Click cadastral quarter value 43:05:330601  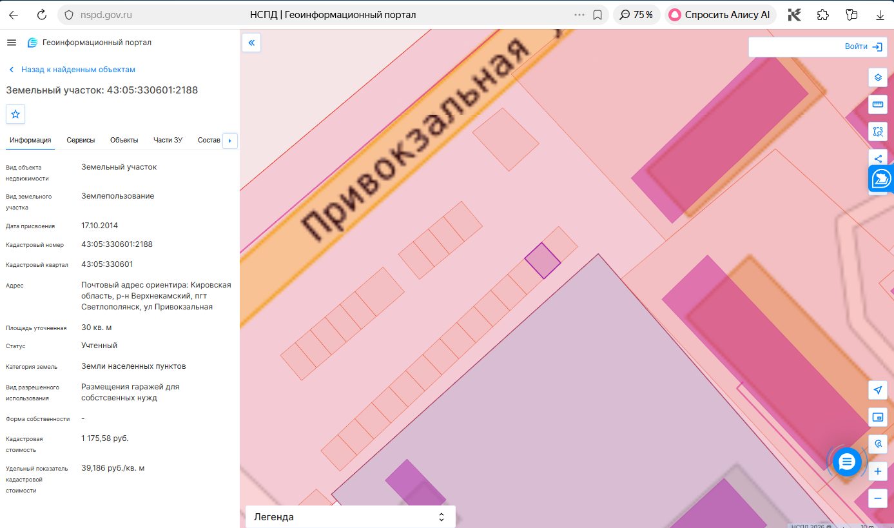click(x=107, y=264)
